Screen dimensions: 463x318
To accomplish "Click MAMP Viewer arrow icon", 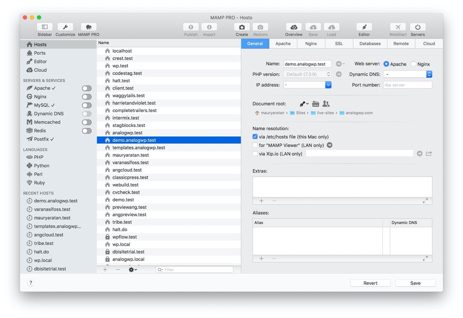I will [x=330, y=145].
